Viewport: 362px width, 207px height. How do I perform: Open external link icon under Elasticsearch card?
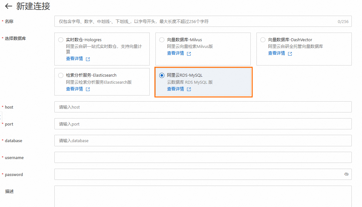88,89
